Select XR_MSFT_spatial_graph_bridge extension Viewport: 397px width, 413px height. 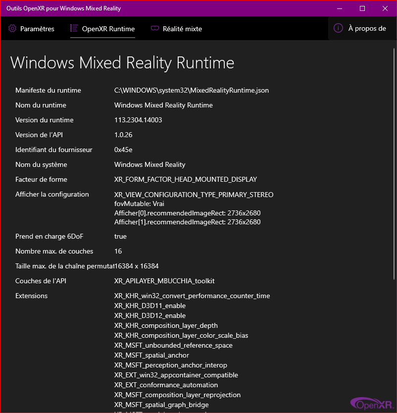[x=161, y=405]
